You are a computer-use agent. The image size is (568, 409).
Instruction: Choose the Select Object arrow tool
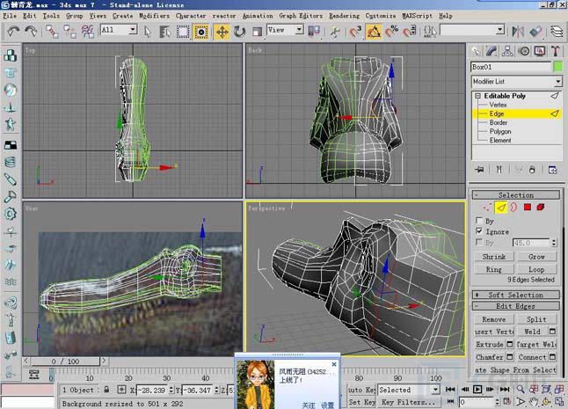click(x=148, y=32)
